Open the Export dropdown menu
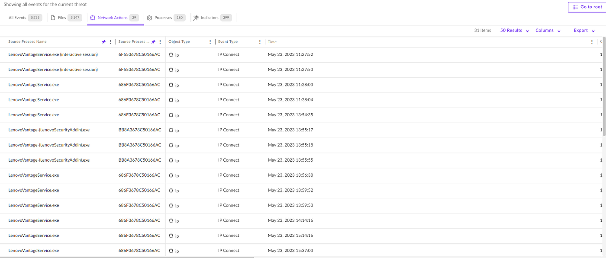Viewport: 606px width, 258px height. pos(584,31)
